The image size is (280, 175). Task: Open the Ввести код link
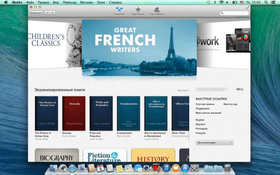click(x=230, y=104)
